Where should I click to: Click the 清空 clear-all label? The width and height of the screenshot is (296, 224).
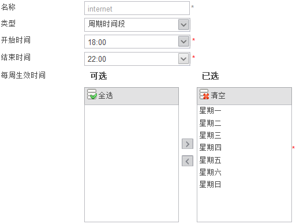coord(218,95)
